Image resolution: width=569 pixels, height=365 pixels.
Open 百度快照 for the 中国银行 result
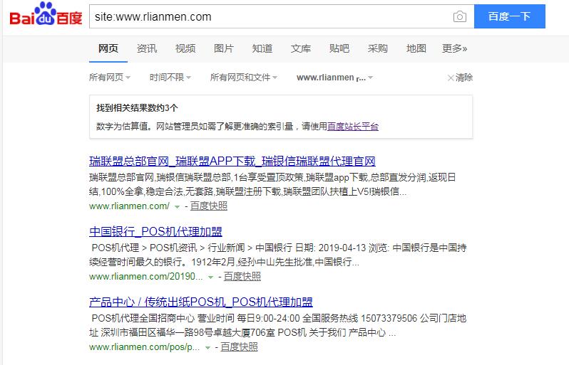[242, 277]
